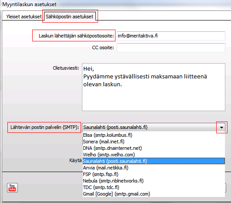Click the sender email address field
This screenshot has width=231, height=203.
click(171, 36)
